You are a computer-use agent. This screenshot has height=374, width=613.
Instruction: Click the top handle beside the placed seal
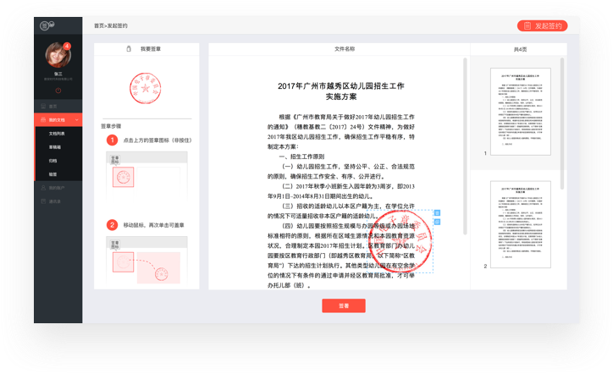point(437,214)
